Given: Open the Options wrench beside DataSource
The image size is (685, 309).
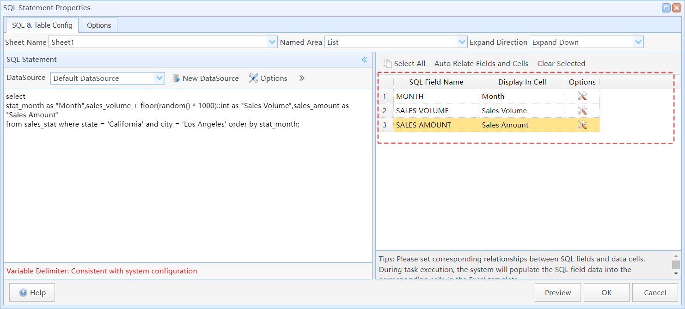Looking at the screenshot, I should click(253, 78).
